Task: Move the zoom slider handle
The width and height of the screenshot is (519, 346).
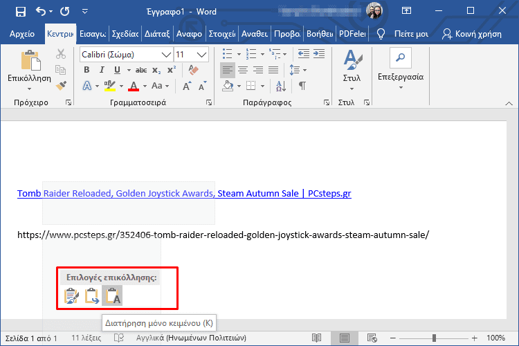Action: tap(434, 338)
